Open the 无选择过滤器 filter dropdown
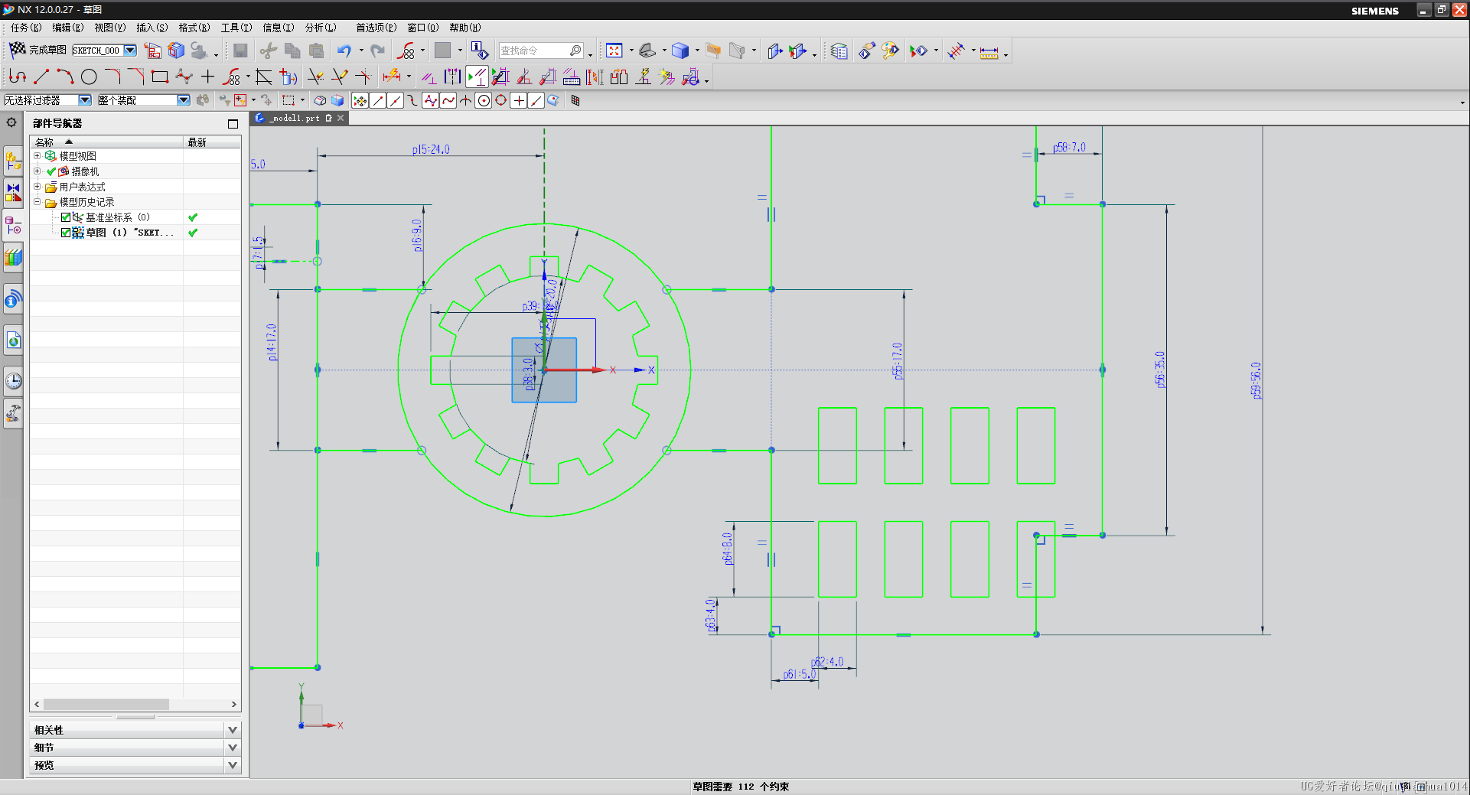Viewport: 1470px width, 795px height. [84, 100]
